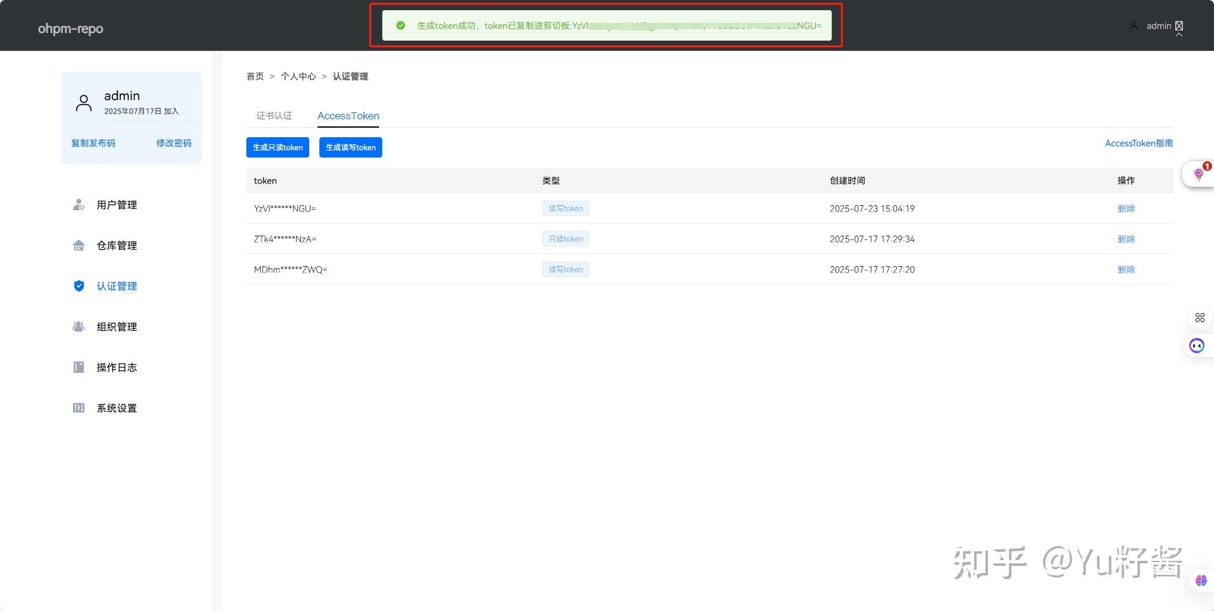Click 读写token tag in MDhm row

(566, 269)
